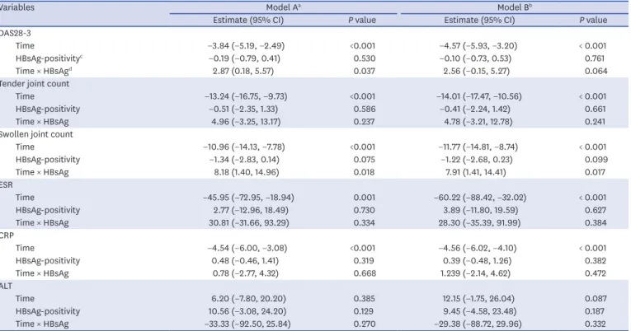Click the P value 0.530
This screenshot has width=631, height=331.
(365, 58)
